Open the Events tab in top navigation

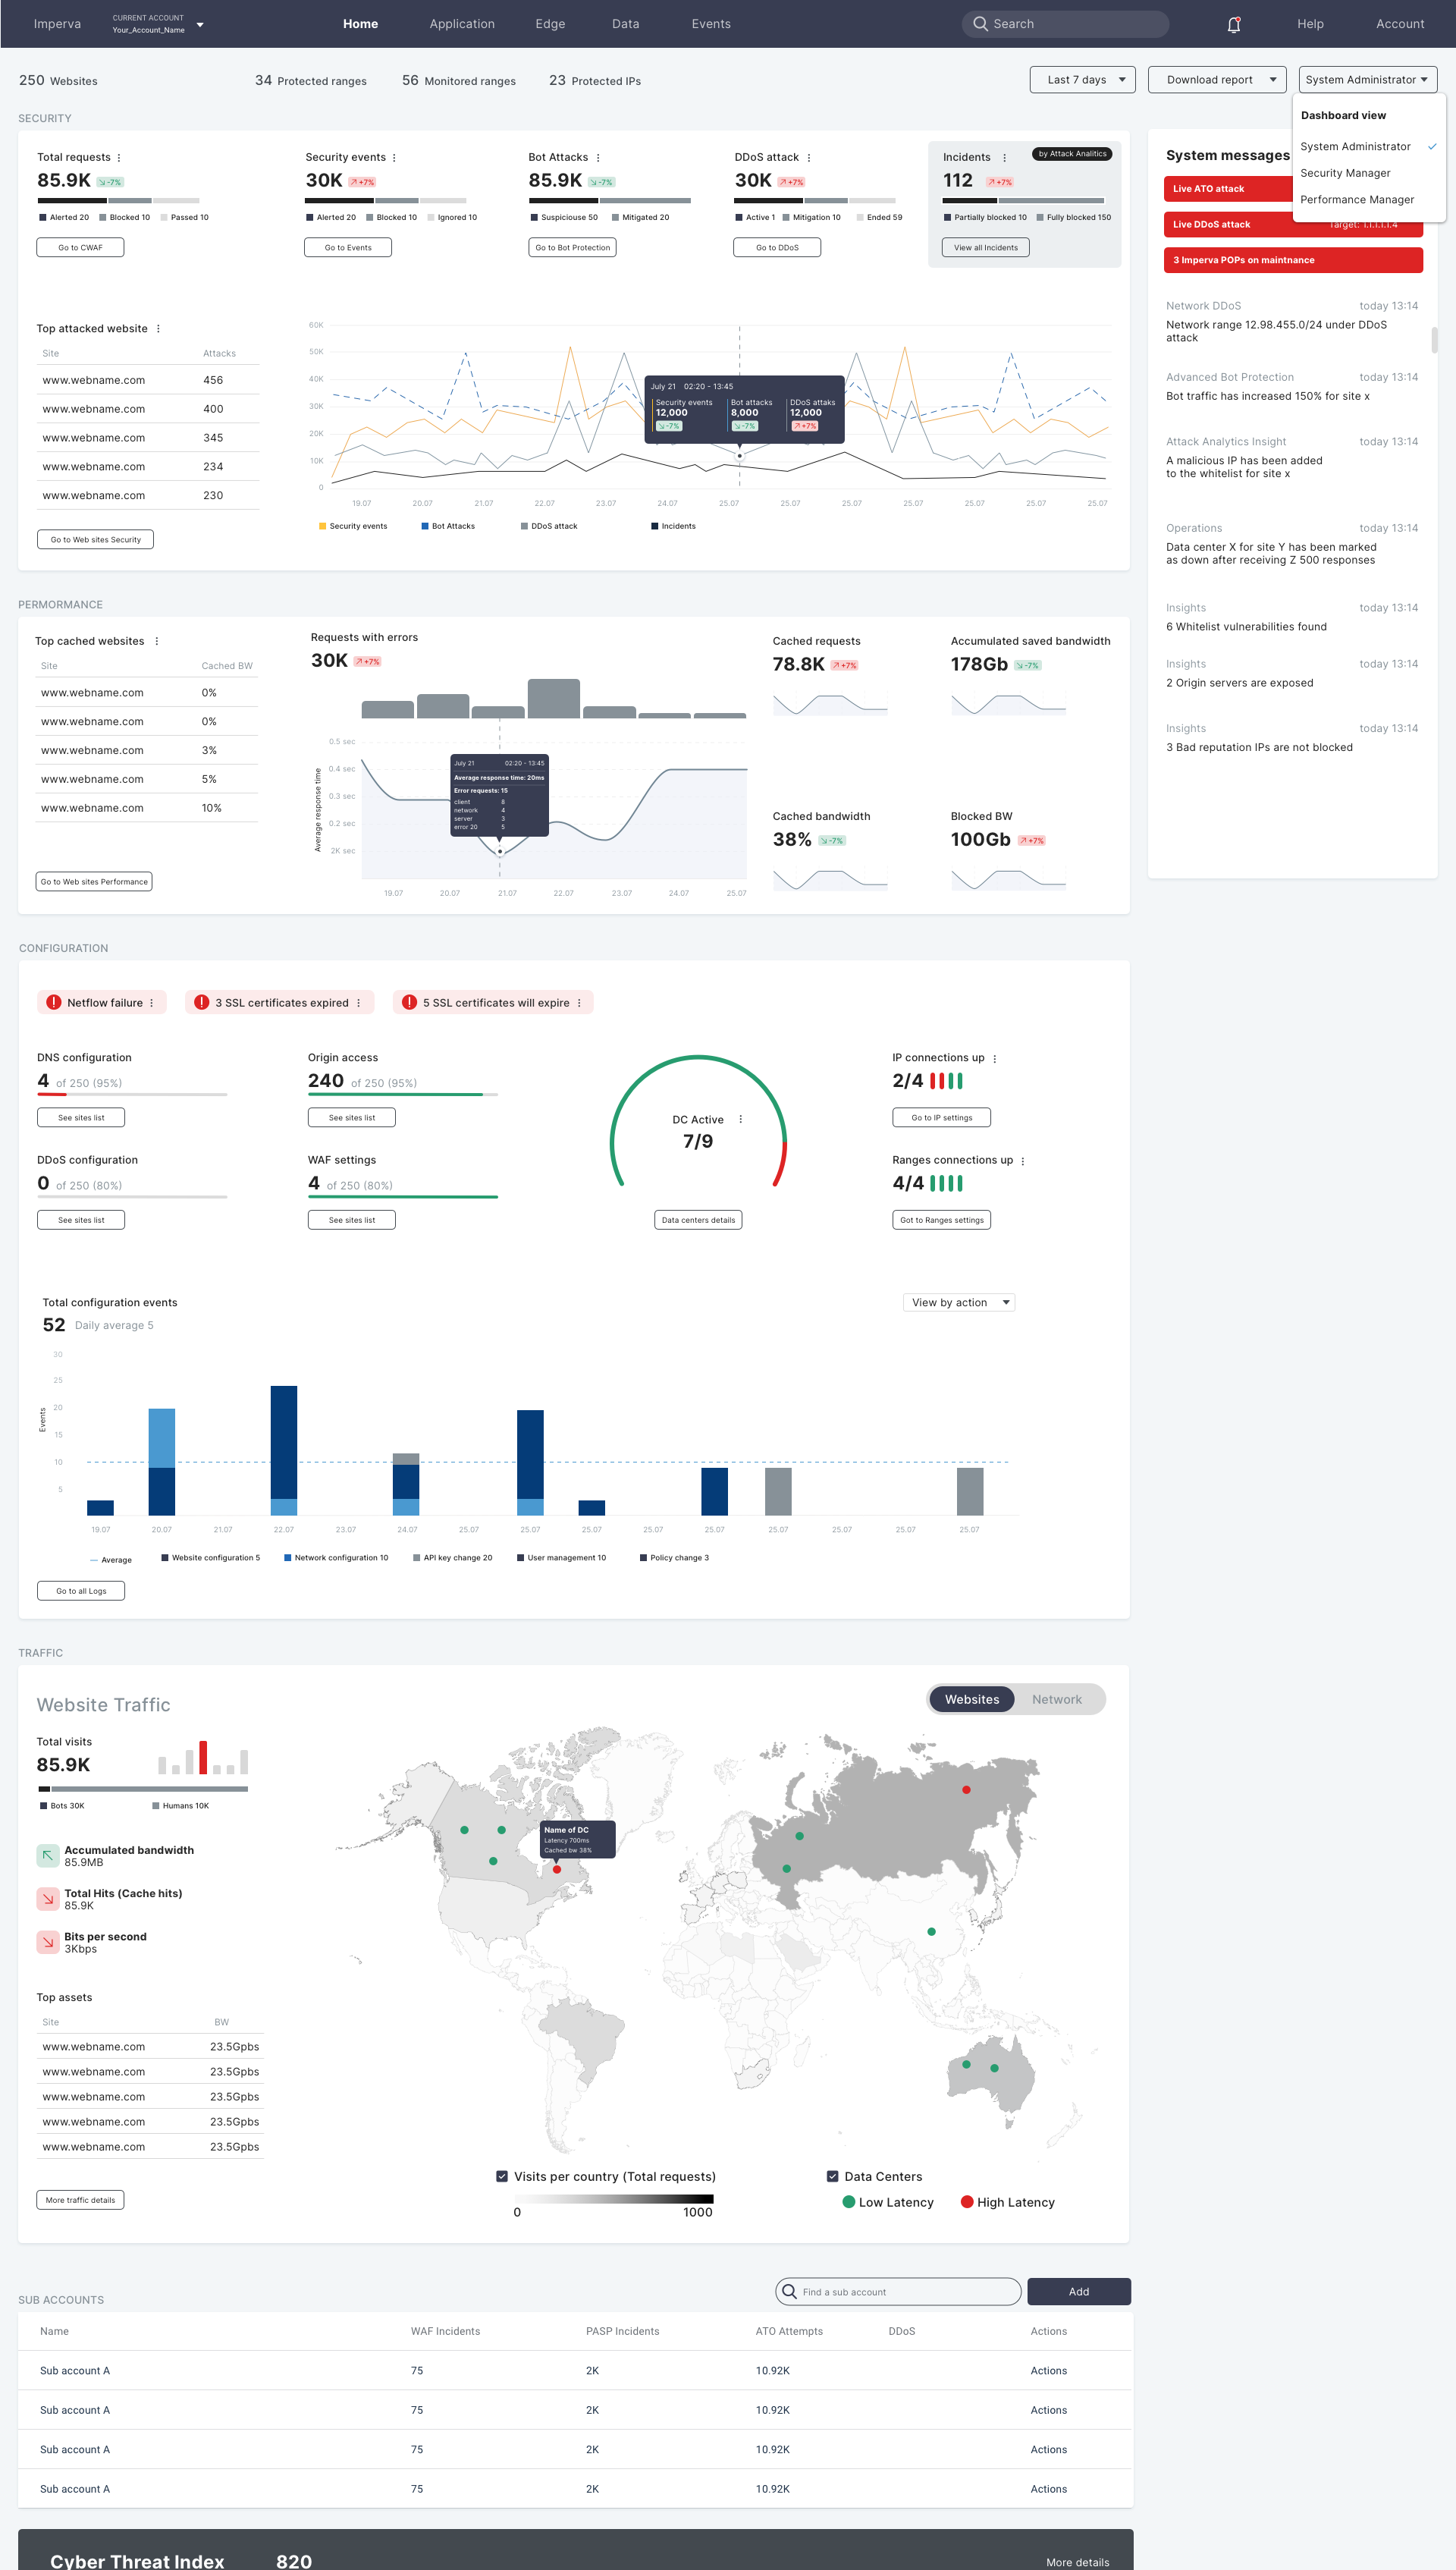click(710, 24)
